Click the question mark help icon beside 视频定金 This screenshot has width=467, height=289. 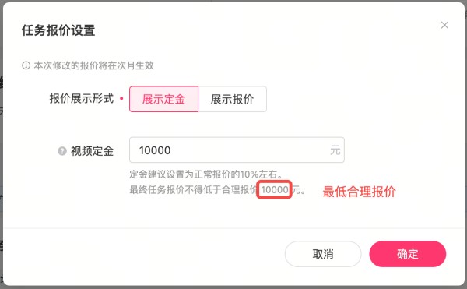[x=62, y=151]
